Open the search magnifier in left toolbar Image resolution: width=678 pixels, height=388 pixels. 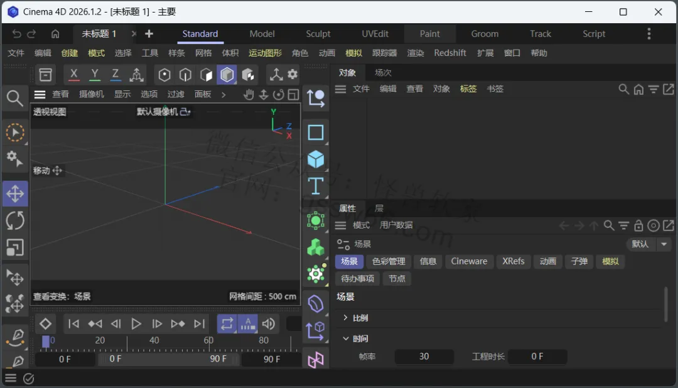pyautogui.click(x=14, y=99)
